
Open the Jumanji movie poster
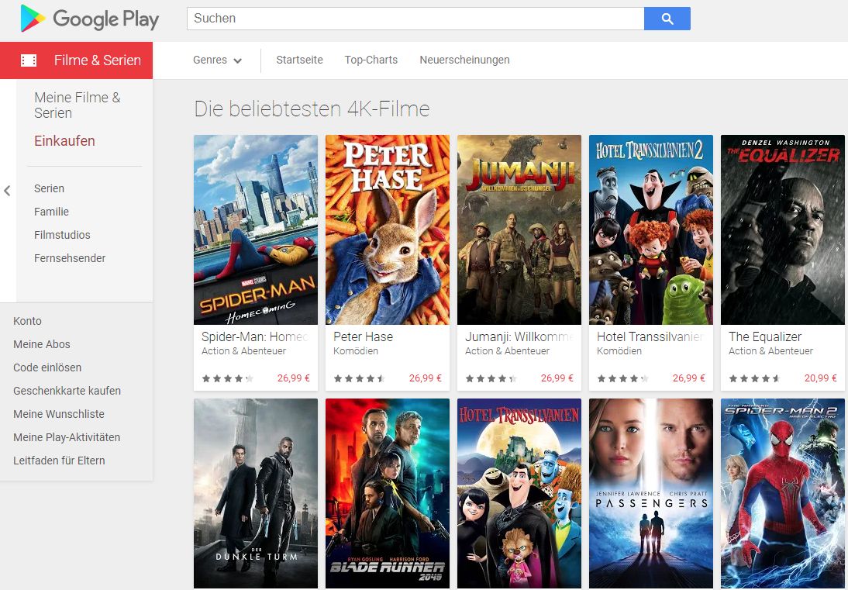pos(519,229)
